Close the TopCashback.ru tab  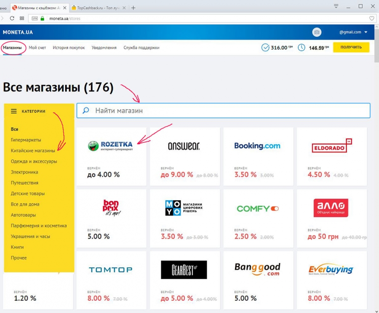pyautogui.click(x=124, y=8)
